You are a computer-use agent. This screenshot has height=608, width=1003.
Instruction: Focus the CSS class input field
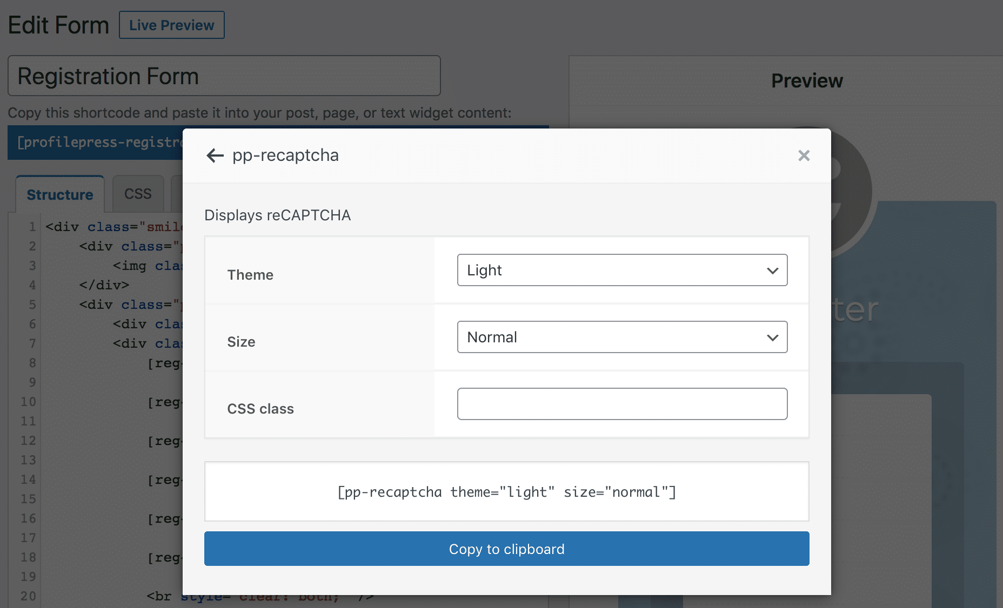coord(622,404)
